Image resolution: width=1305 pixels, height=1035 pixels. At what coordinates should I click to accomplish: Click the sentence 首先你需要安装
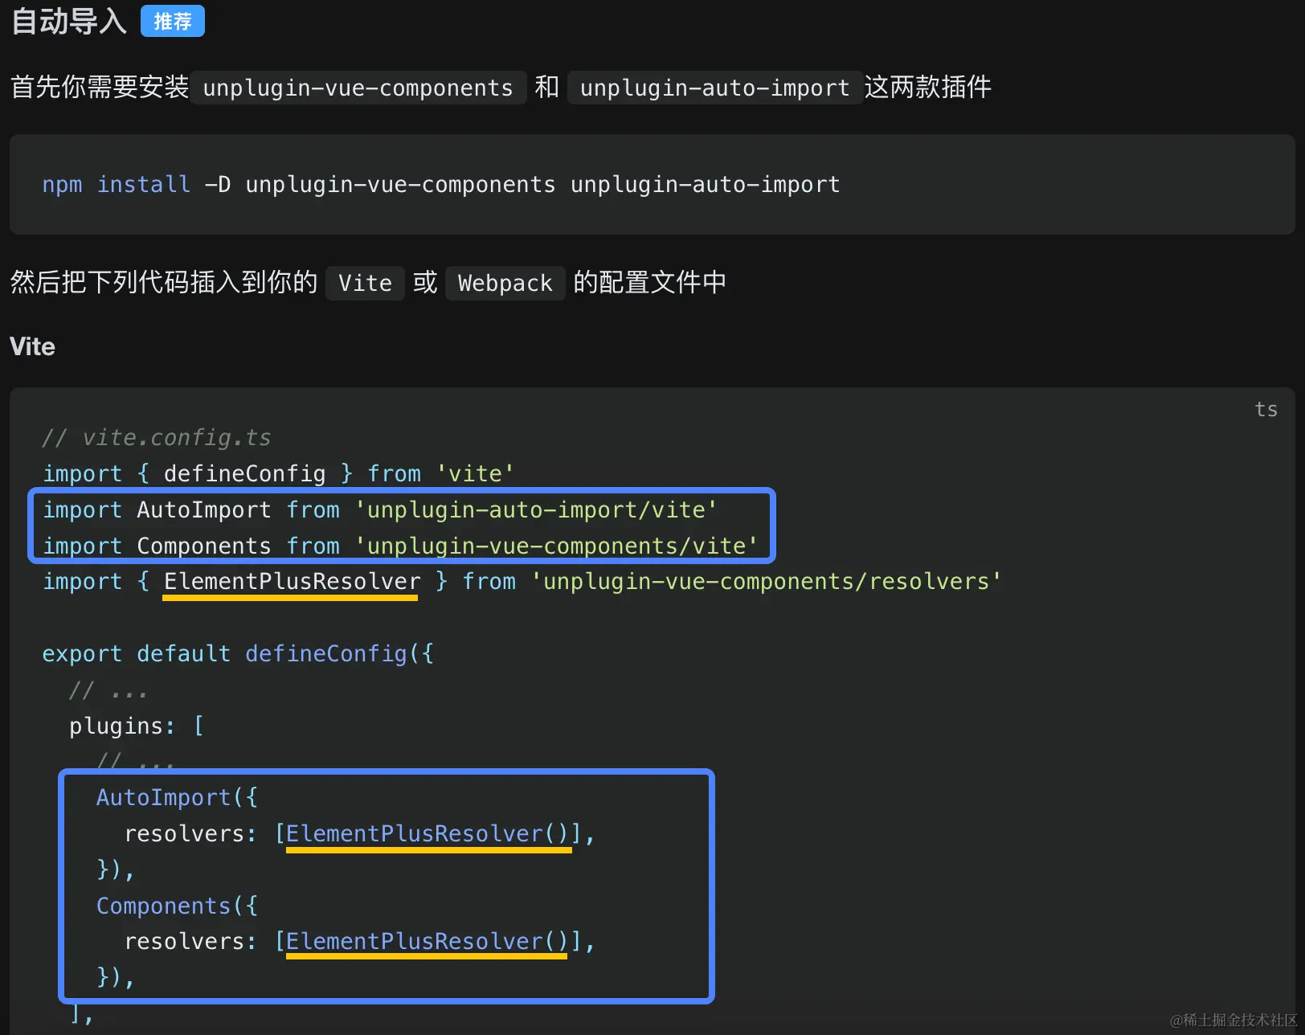tap(100, 87)
